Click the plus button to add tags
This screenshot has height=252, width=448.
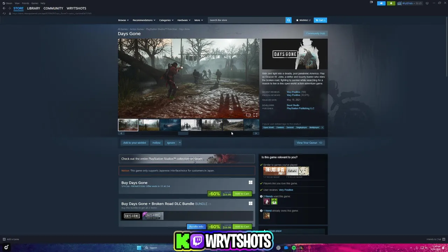pos(322,127)
